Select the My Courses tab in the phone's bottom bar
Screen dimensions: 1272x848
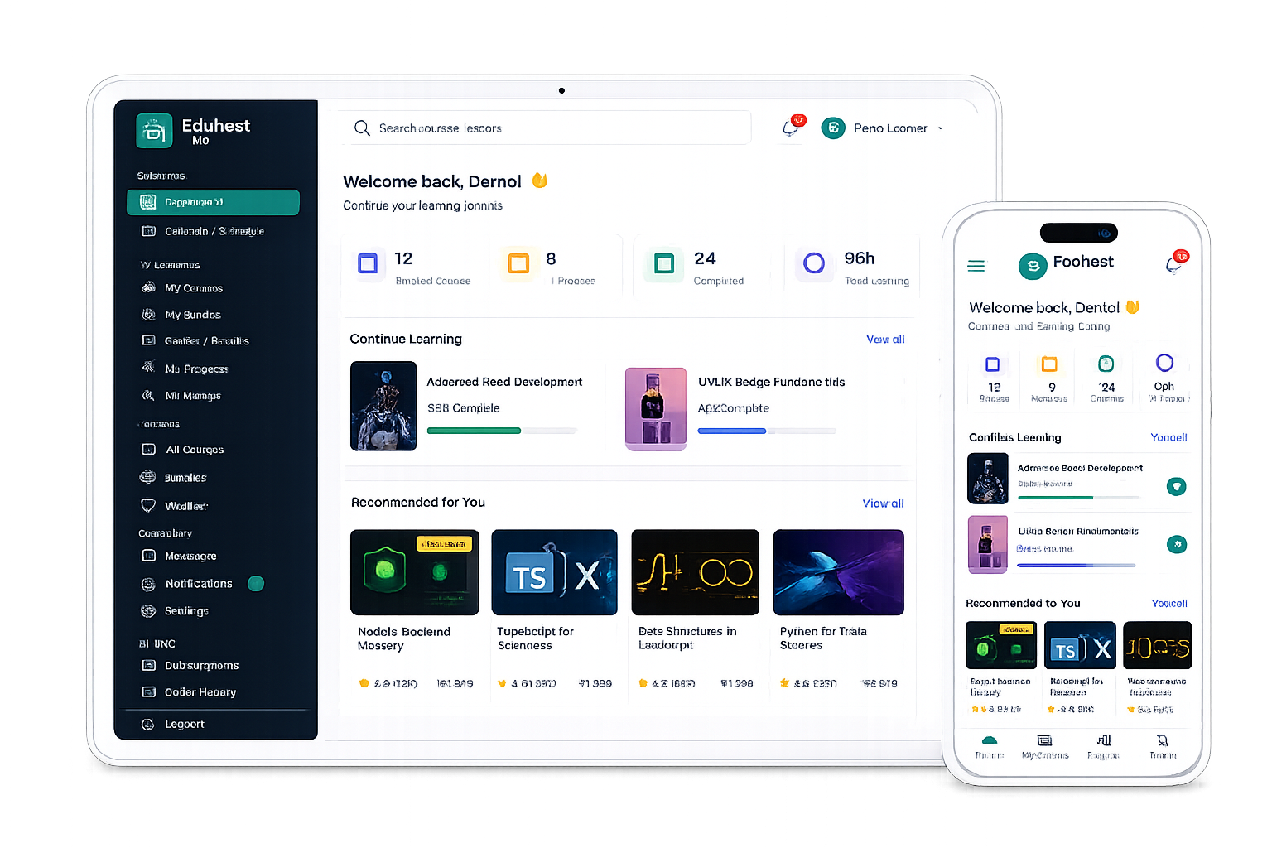[1045, 745]
